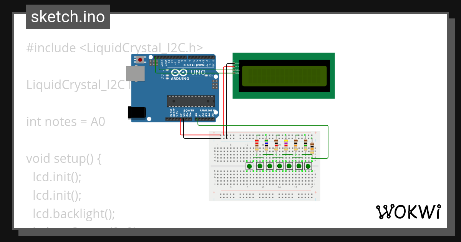Open the sketch.ino file tab
The image size is (461, 242).
pos(68,17)
